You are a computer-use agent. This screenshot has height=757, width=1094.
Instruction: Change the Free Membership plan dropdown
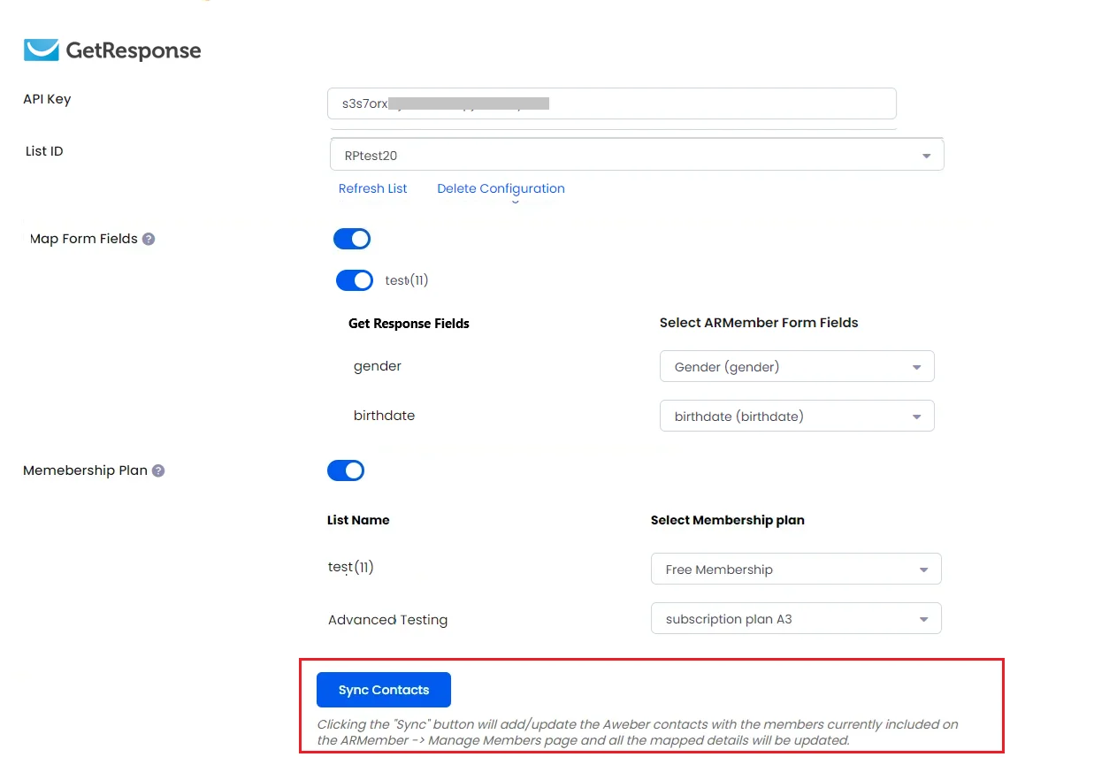[x=796, y=570]
